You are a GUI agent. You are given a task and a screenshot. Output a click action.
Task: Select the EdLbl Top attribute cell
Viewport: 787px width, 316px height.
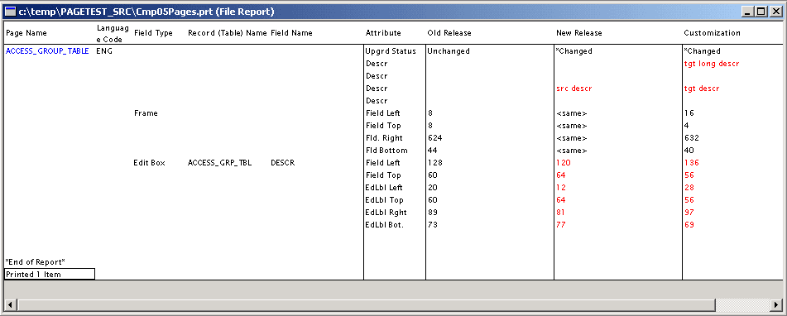(384, 200)
